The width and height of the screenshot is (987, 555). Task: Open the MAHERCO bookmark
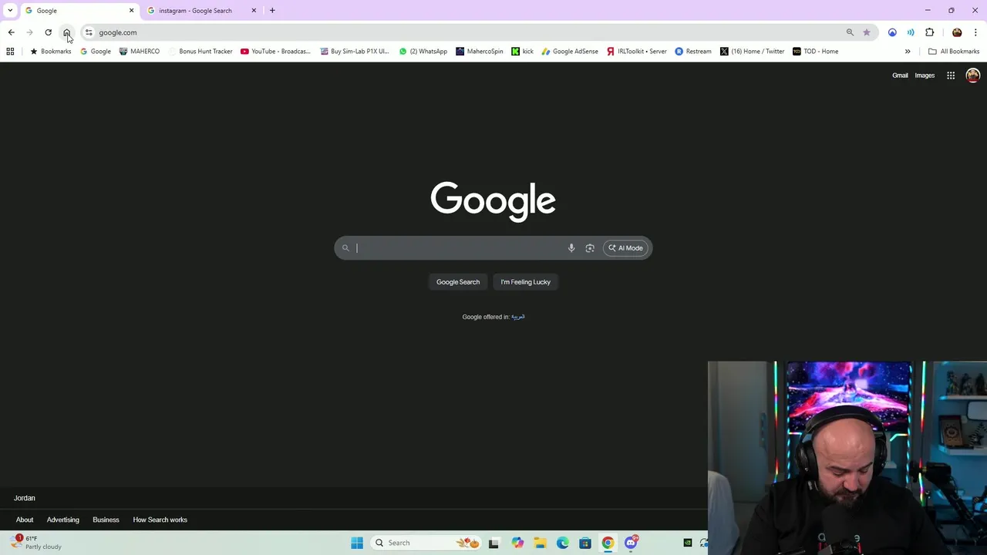tap(140, 52)
